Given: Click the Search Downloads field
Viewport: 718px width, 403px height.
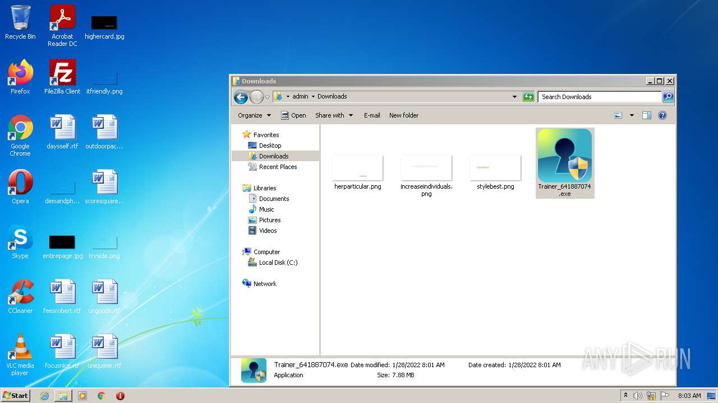Looking at the screenshot, I should (x=600, y=97).
